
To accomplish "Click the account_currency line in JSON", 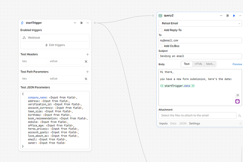I will 56,108.
